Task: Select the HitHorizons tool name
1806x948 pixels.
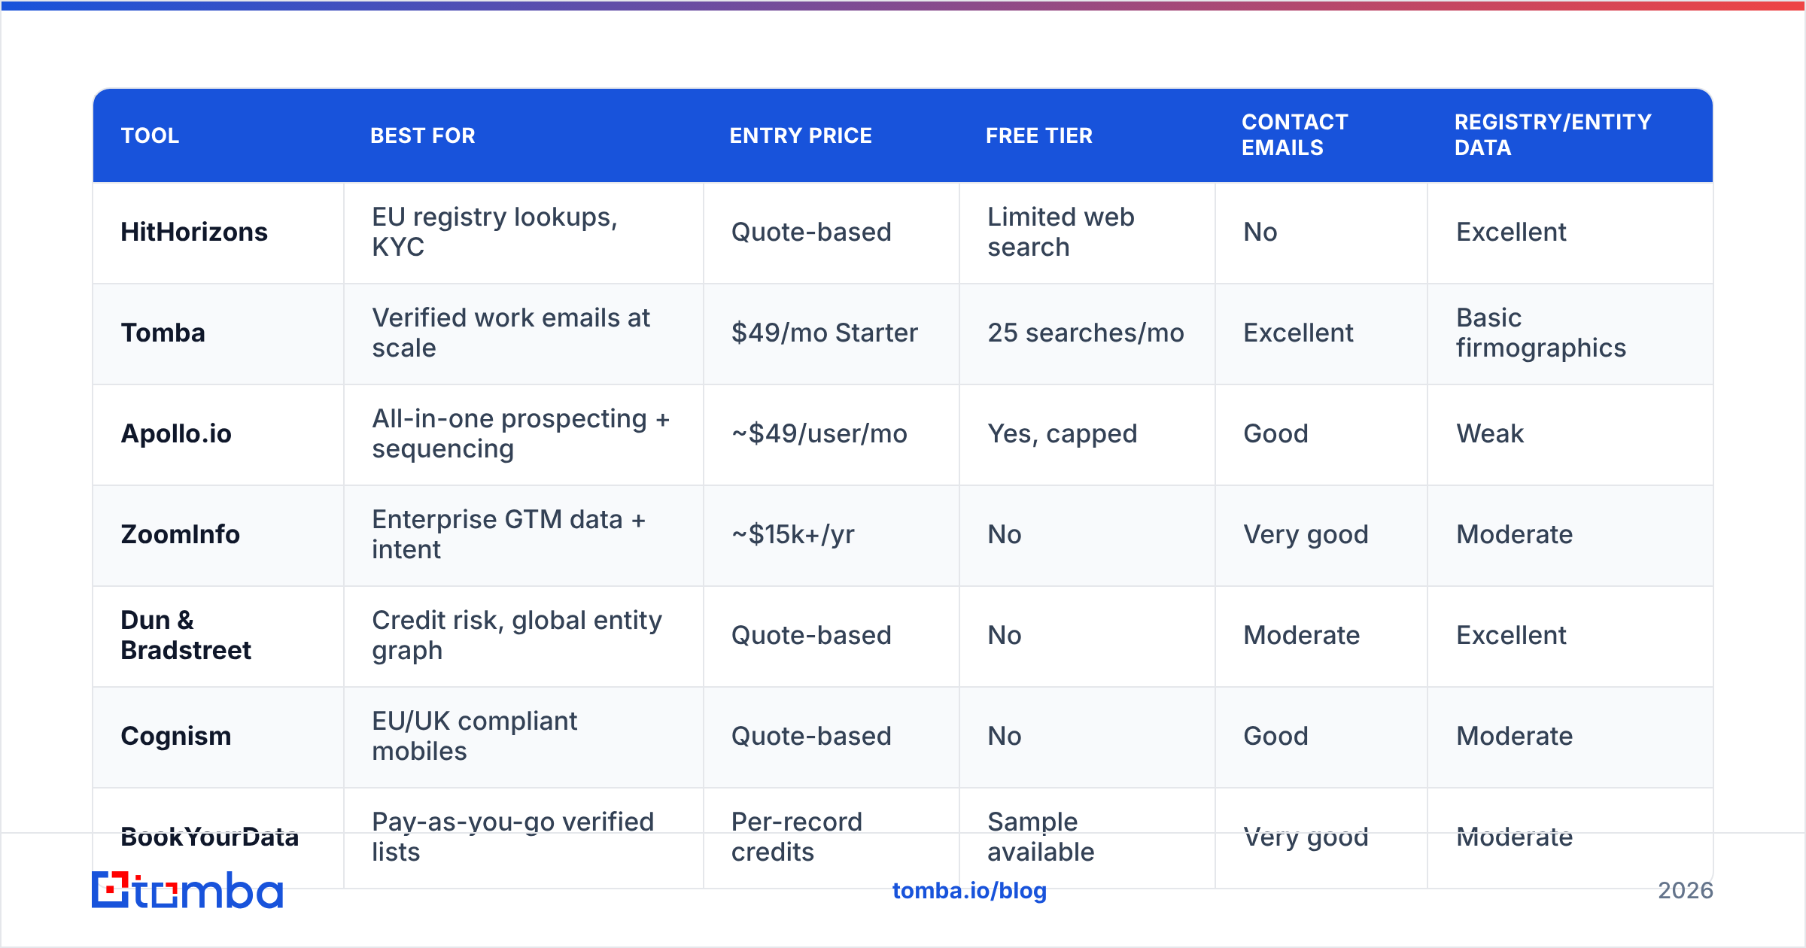Action: 194,232
